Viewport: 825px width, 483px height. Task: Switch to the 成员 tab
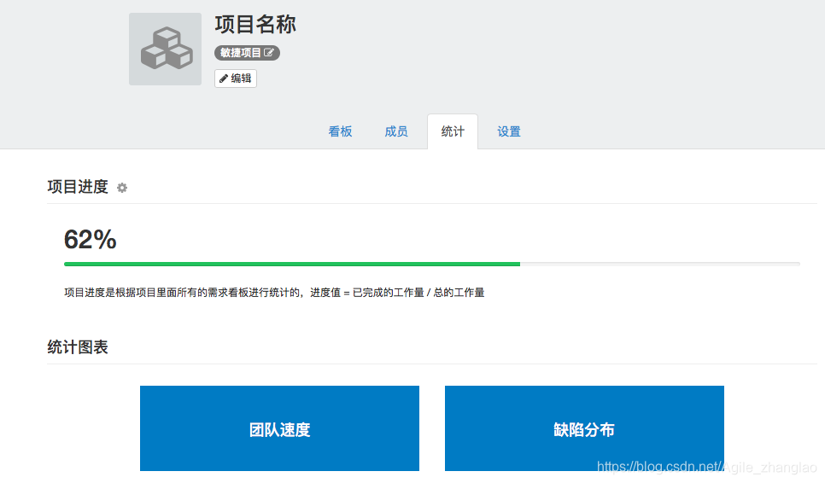coord(396,131)
